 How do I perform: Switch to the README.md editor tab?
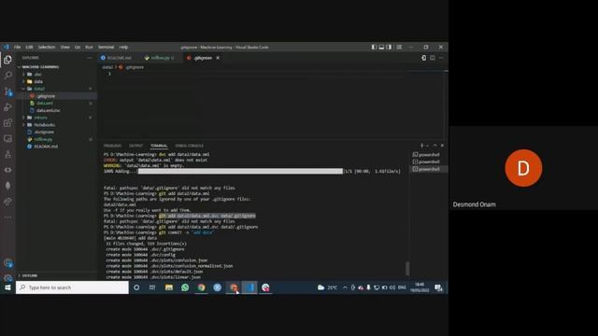coord(116,58)
